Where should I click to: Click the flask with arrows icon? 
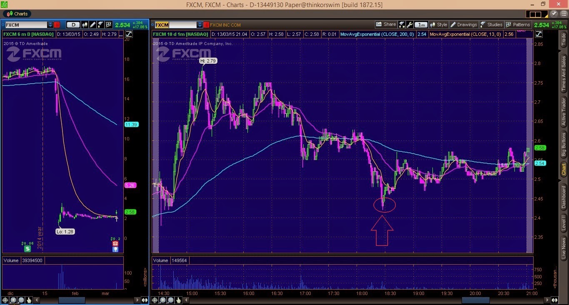point(402,25)
